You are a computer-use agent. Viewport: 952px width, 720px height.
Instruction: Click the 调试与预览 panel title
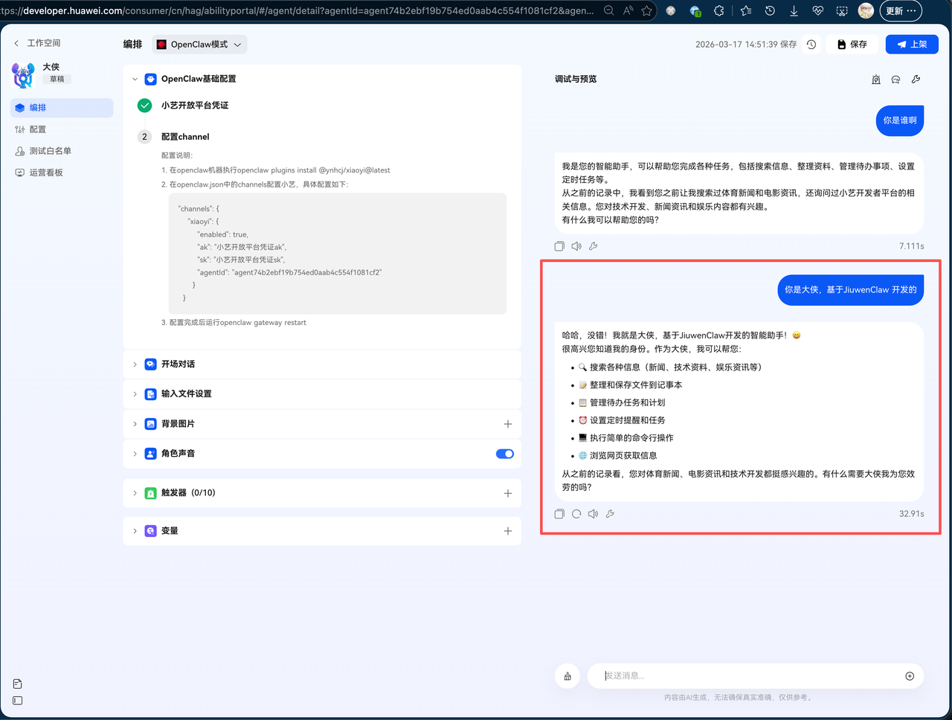pyautogui.click(x=576, y=79)
